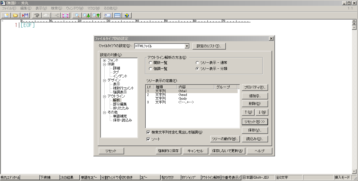Click 日本語(Shift-JIS) encoding in status bar

tap(258, 178)
